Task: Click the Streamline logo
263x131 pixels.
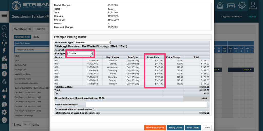Action: [31, 5]
